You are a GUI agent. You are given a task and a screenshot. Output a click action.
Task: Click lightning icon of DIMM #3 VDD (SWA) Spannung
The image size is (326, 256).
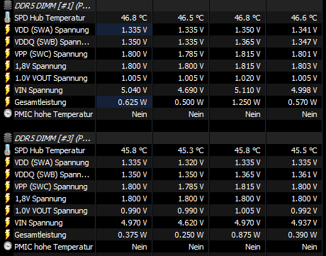coord(8,162)
